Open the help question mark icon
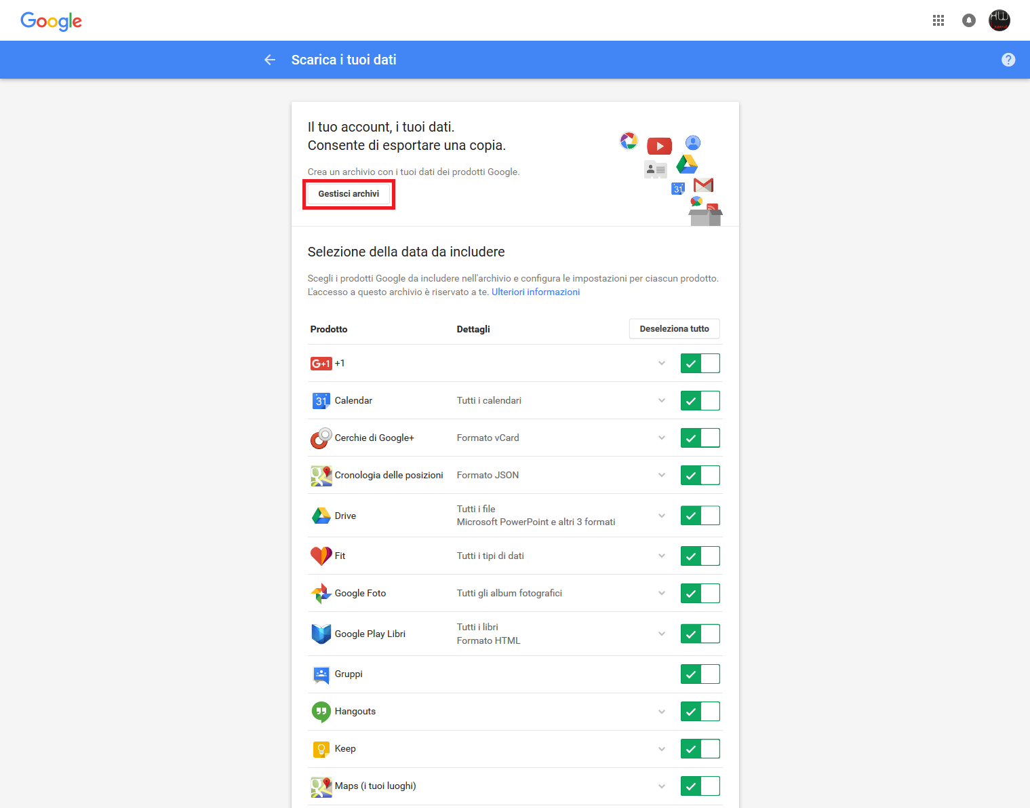Screen dimensions: 1030x808 [x=1008, y=60]
